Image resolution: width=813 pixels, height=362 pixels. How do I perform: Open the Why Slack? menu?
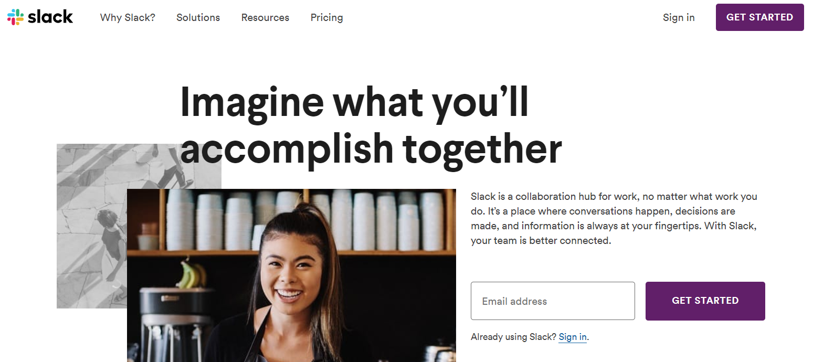[x=128, y=17]
